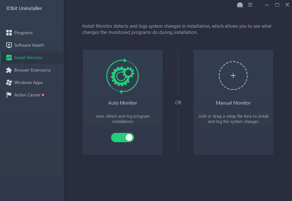
Task: Click the Auto Monitor title
Action: [123, 103]
